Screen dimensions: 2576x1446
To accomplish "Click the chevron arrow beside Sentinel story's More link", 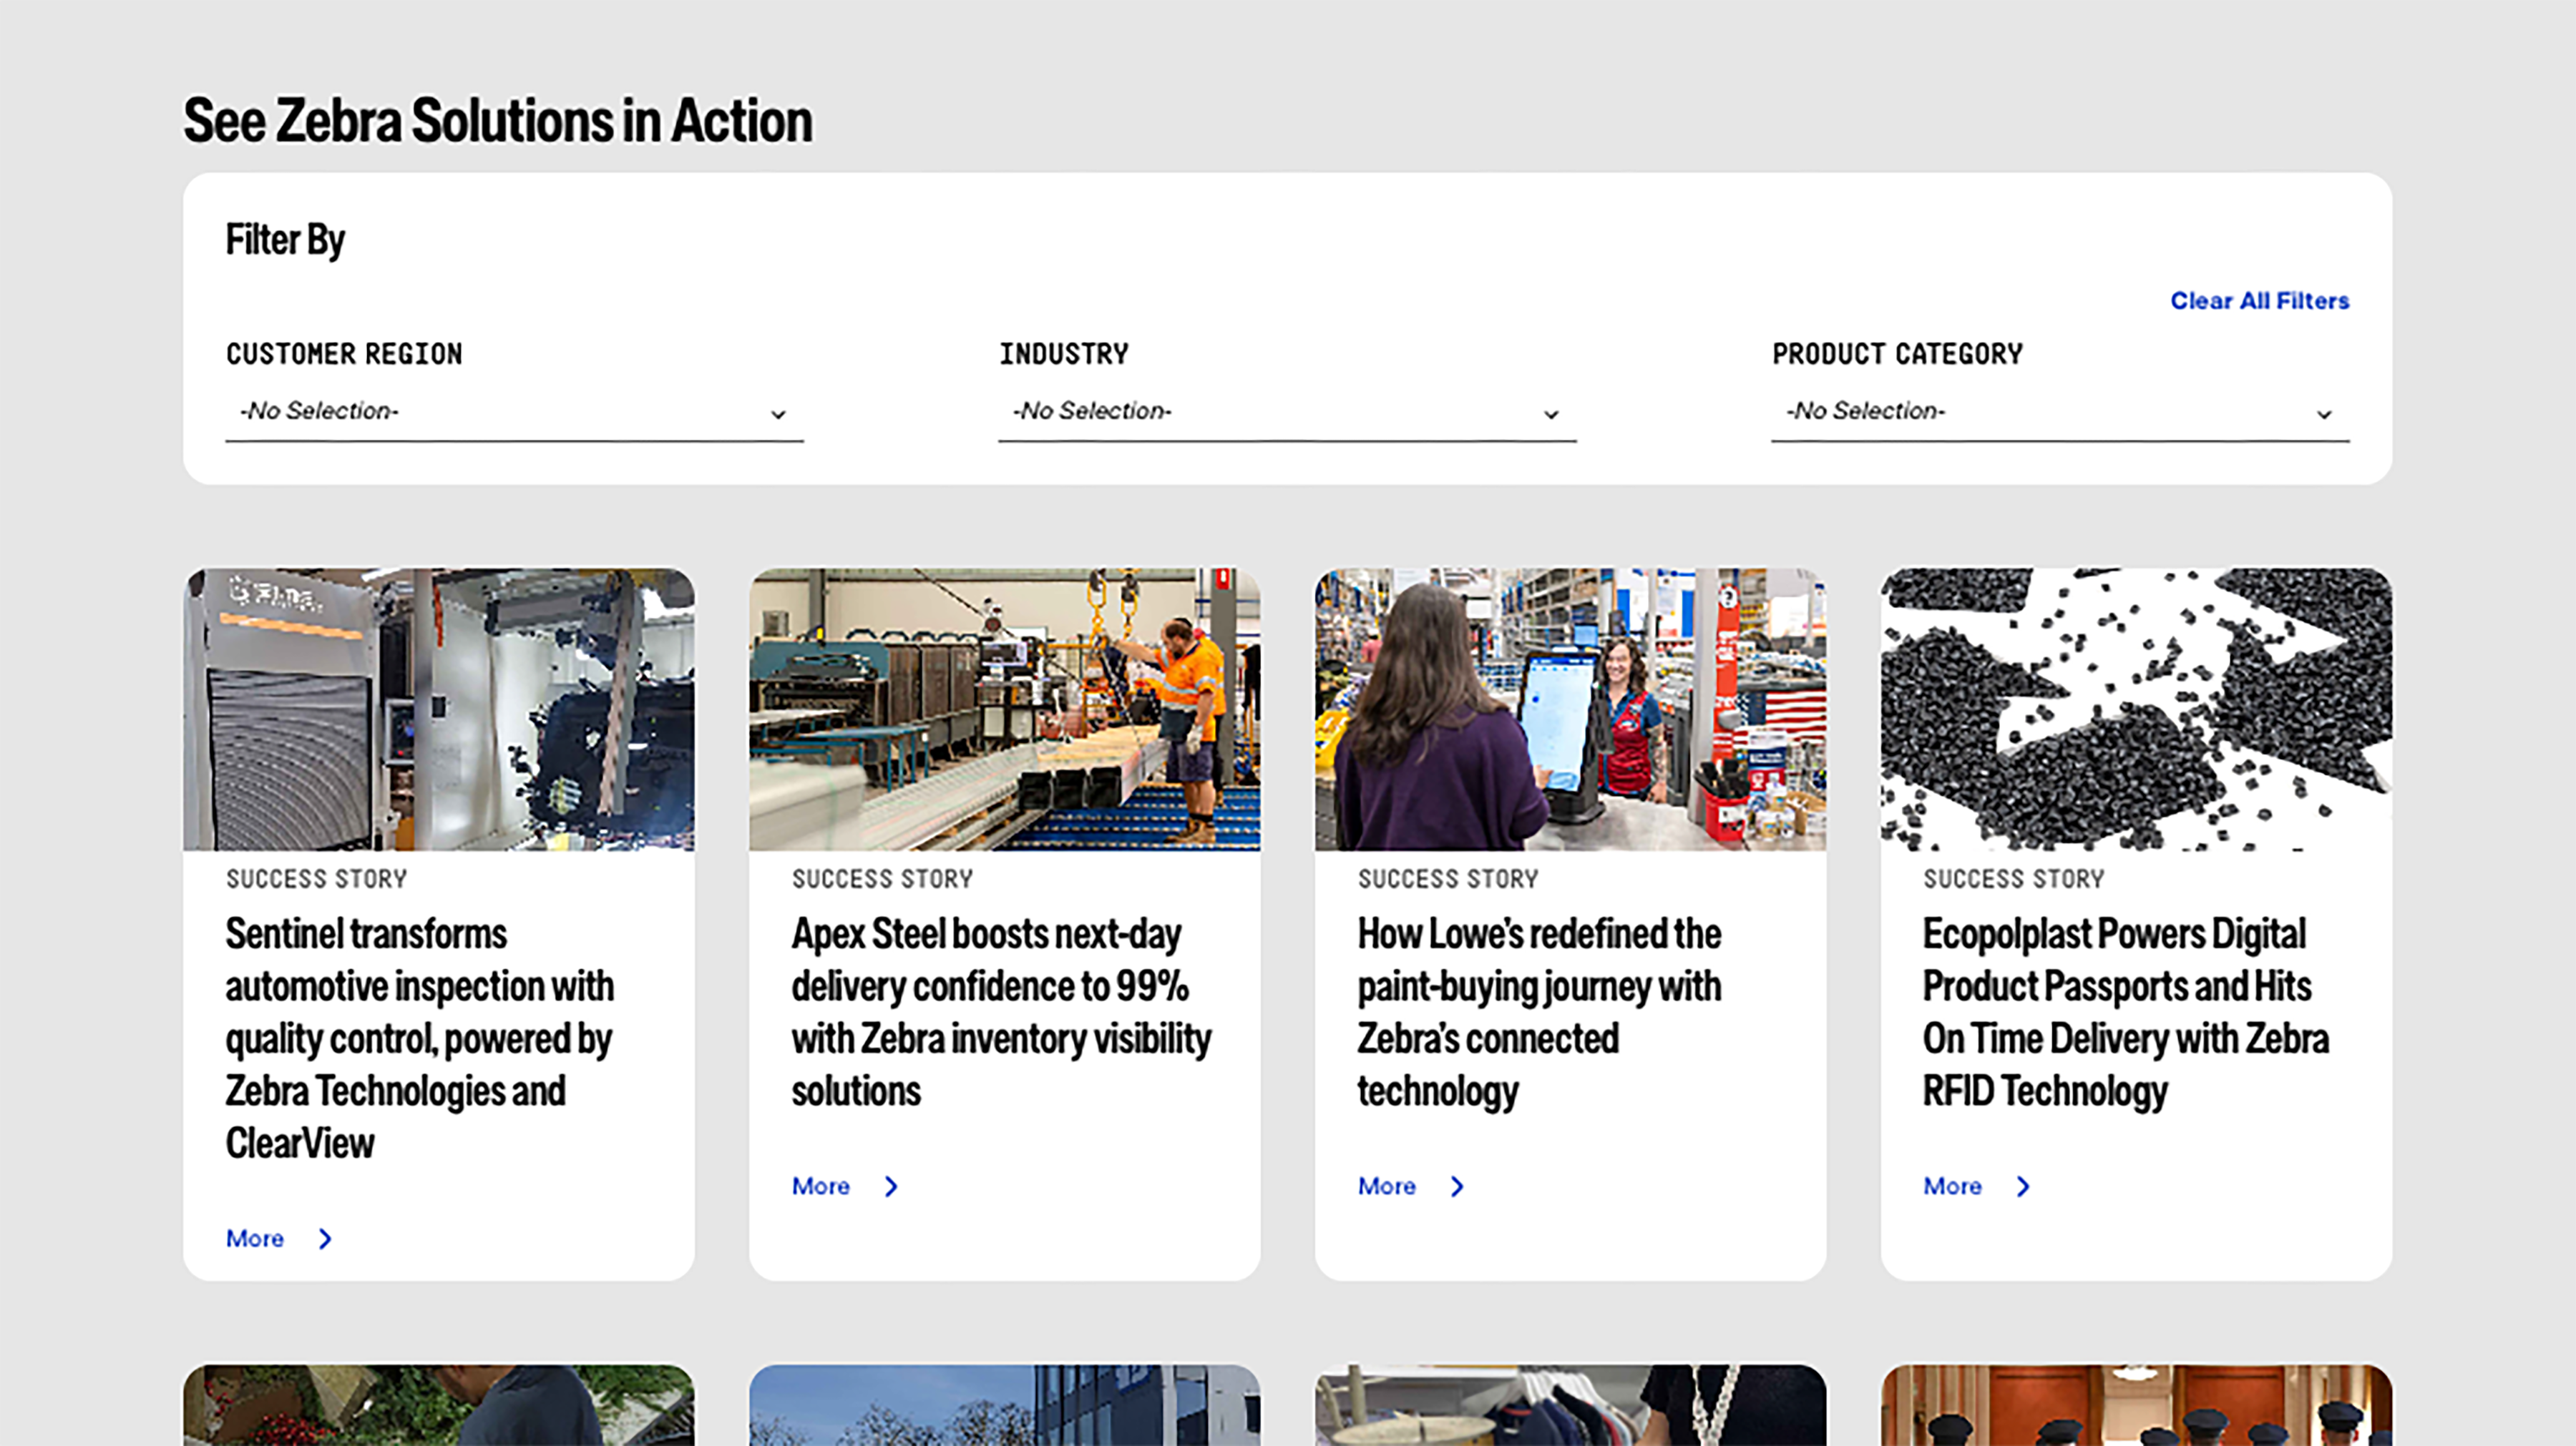I will point(325,1238).
